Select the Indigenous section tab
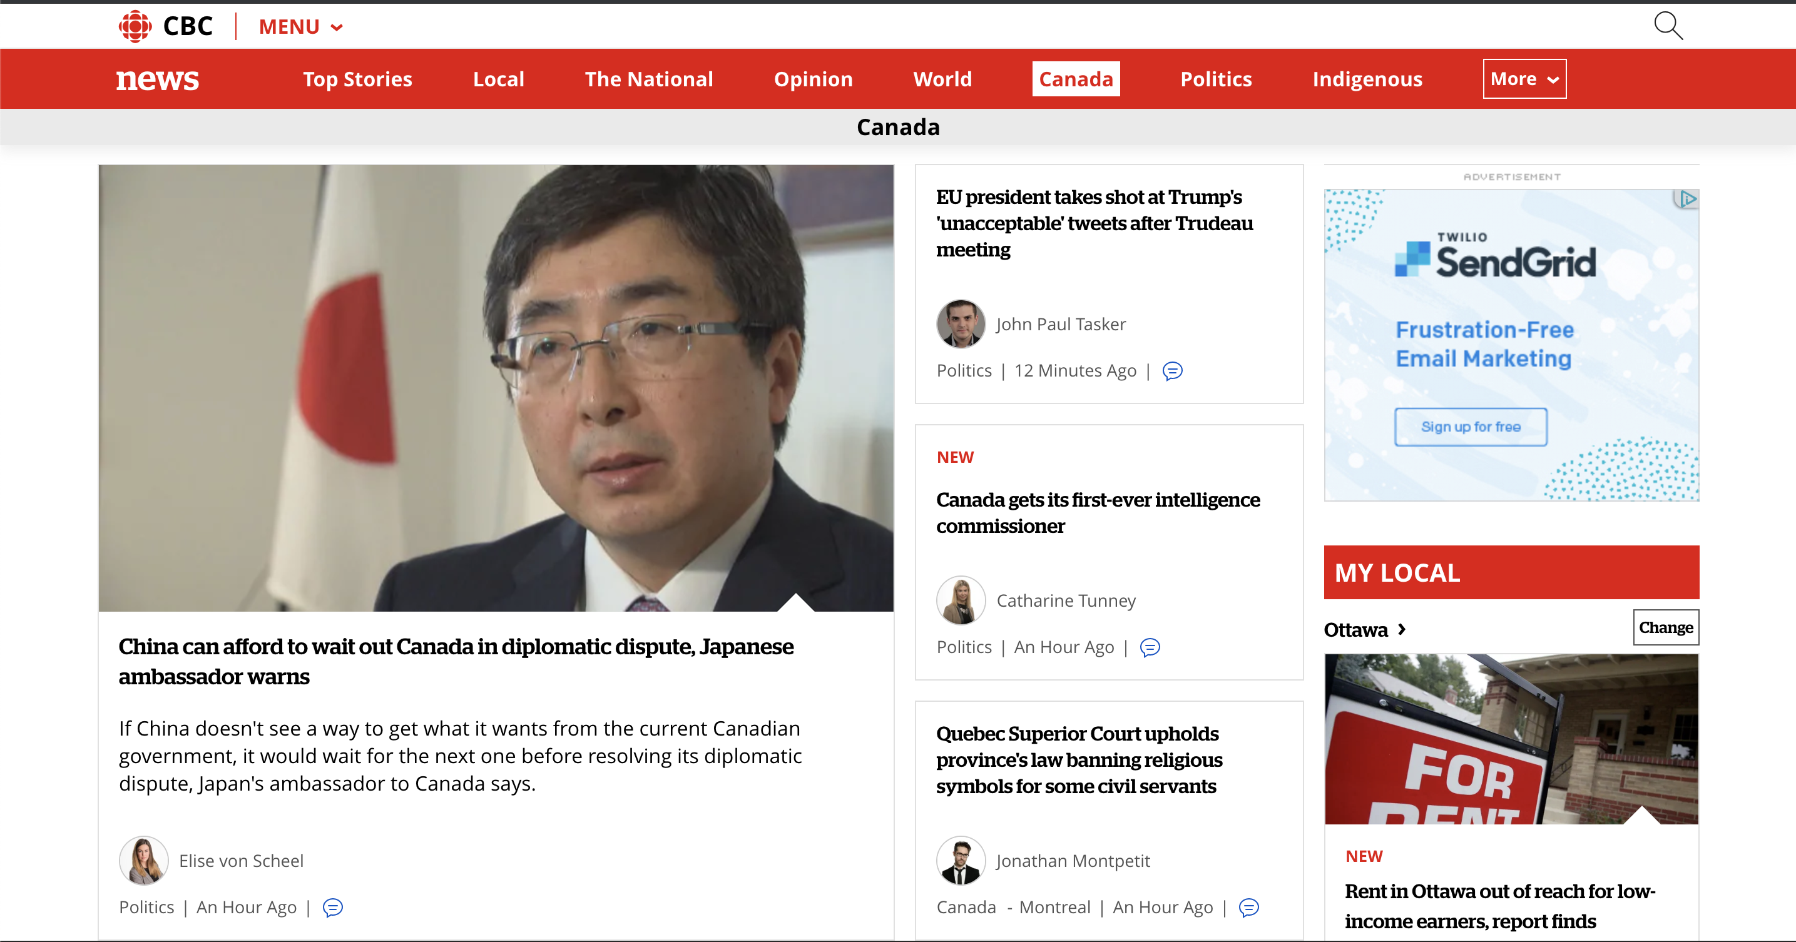The image size is (1796, 942). [x=1367, y=79]
